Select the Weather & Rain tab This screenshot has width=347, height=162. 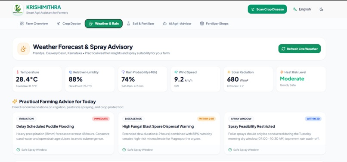tap(104, 24)
